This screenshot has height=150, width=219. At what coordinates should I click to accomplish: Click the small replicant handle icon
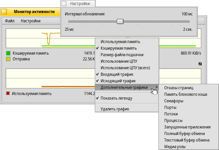(200, 64)
